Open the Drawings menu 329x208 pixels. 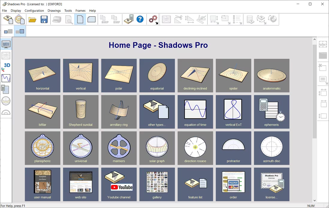[54, 10]
